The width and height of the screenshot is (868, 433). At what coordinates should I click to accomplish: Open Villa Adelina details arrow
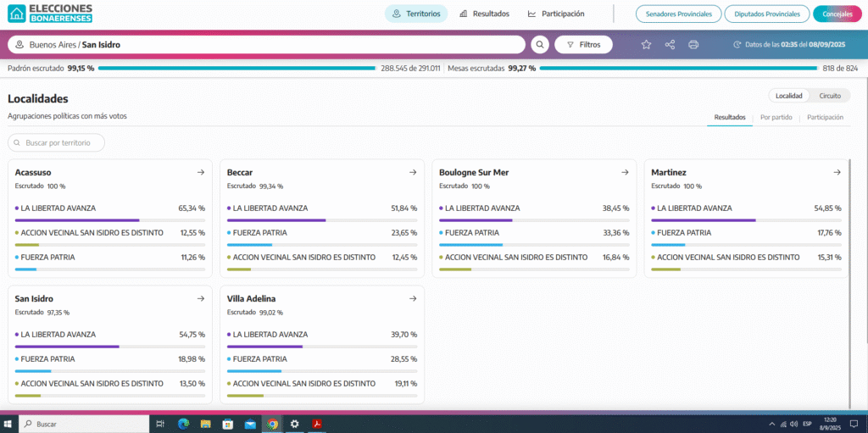[413, 298]
